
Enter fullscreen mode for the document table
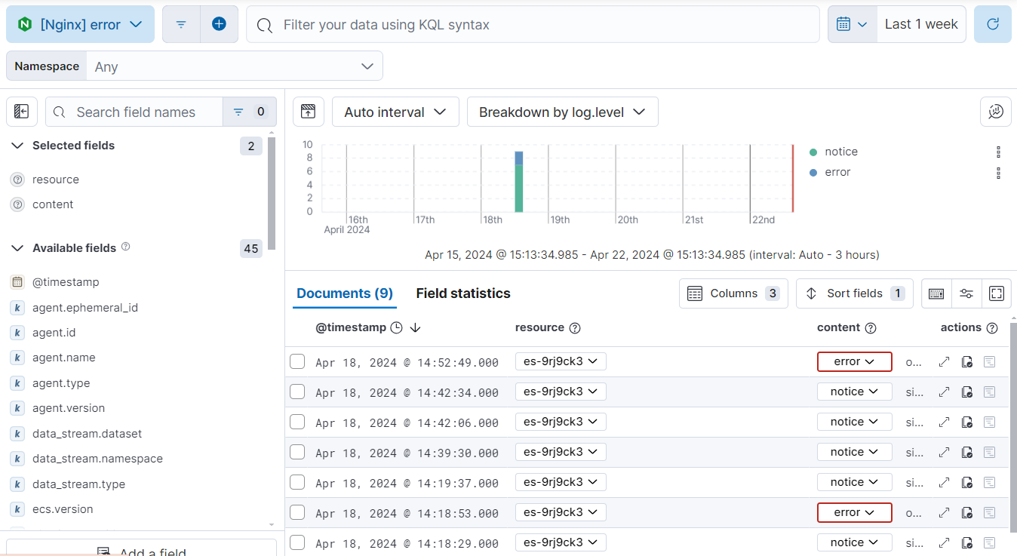(x=997, y=293)
